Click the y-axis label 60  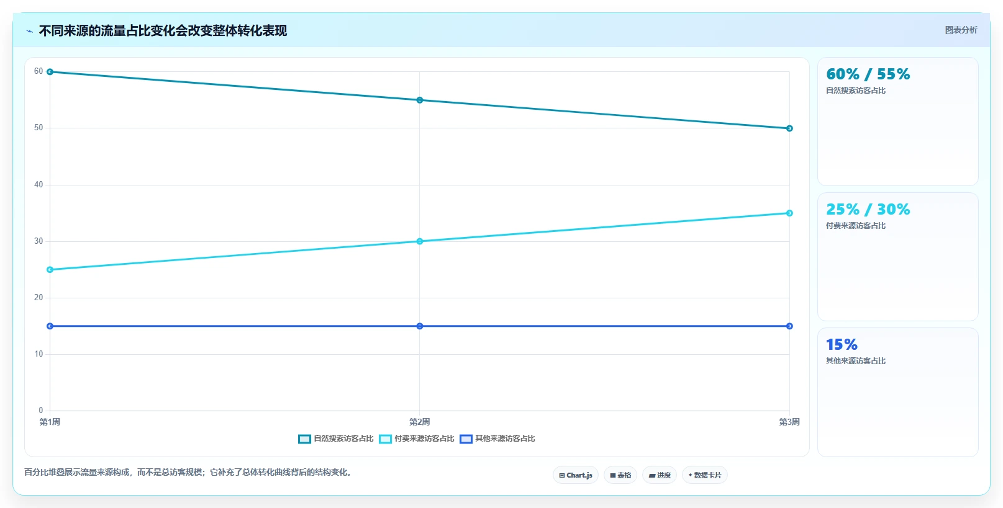coord(39,71)
